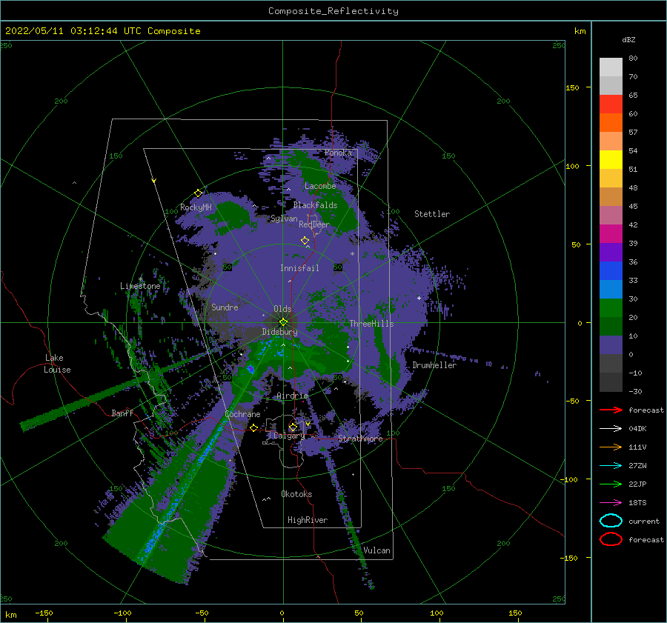Click the Drumheller town label
The width and height of the screenshot is (667, 623).
click(434, 365)
